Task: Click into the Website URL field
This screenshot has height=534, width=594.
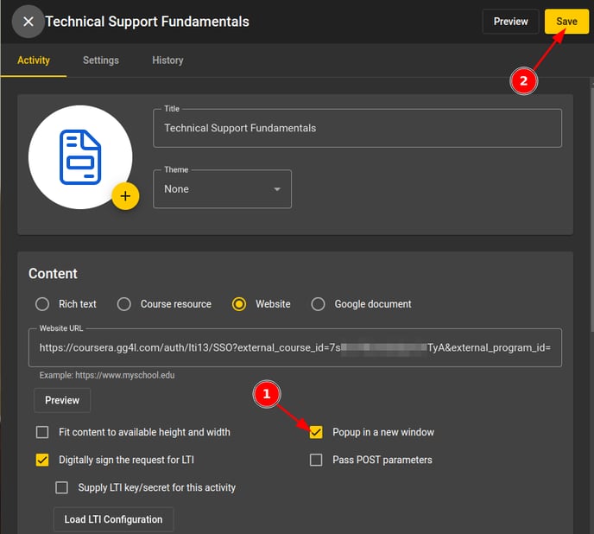Action: (295, 347)
